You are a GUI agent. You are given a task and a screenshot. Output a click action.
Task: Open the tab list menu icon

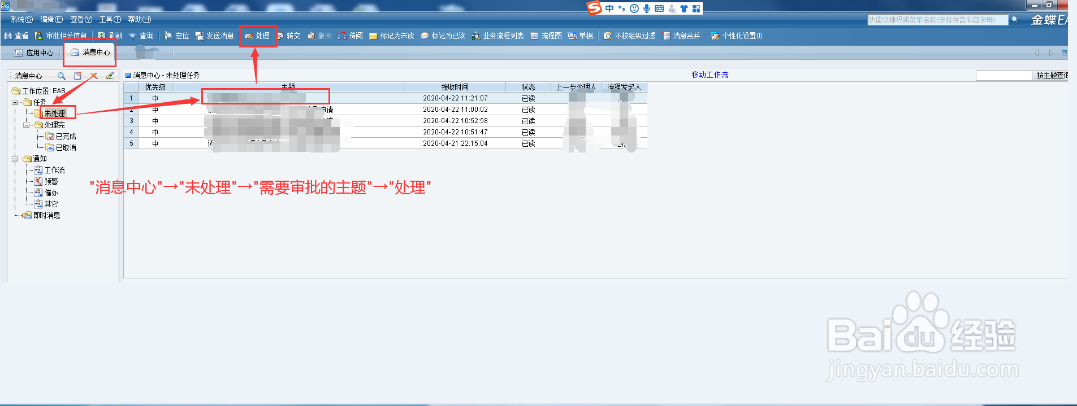tap(1065, 53)
